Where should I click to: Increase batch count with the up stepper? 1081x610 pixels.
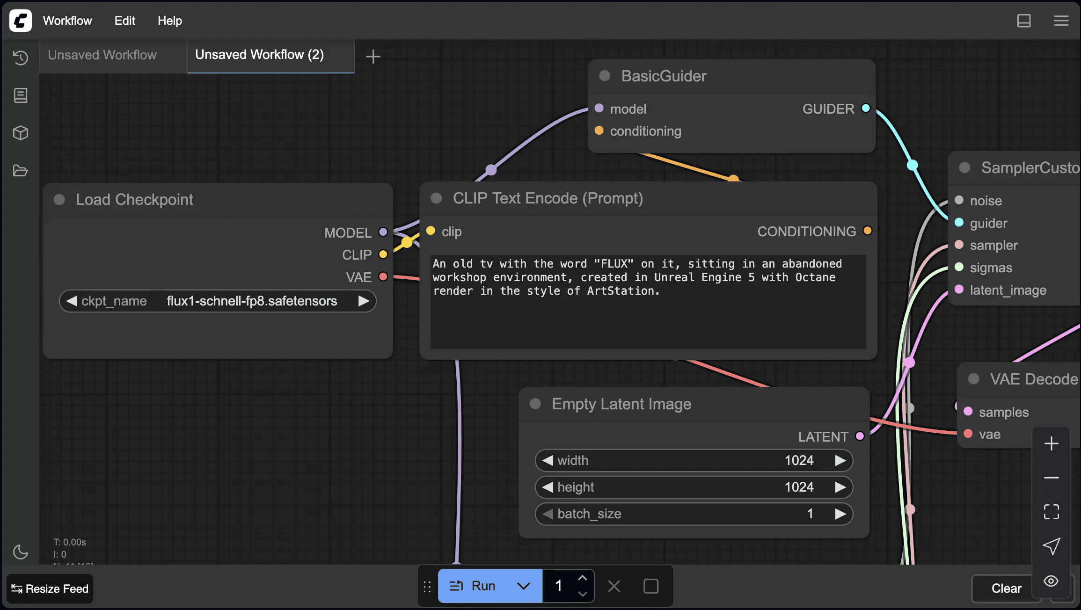tap(583, 578)
